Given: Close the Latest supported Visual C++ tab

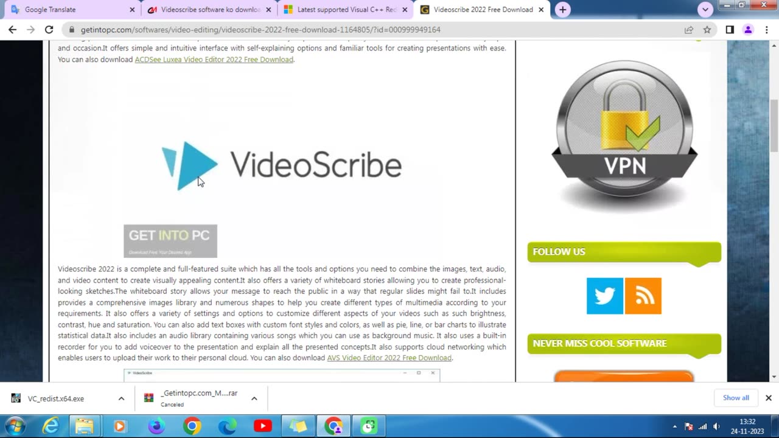Looking at the screenshot, I should click(x=405, y=10).
